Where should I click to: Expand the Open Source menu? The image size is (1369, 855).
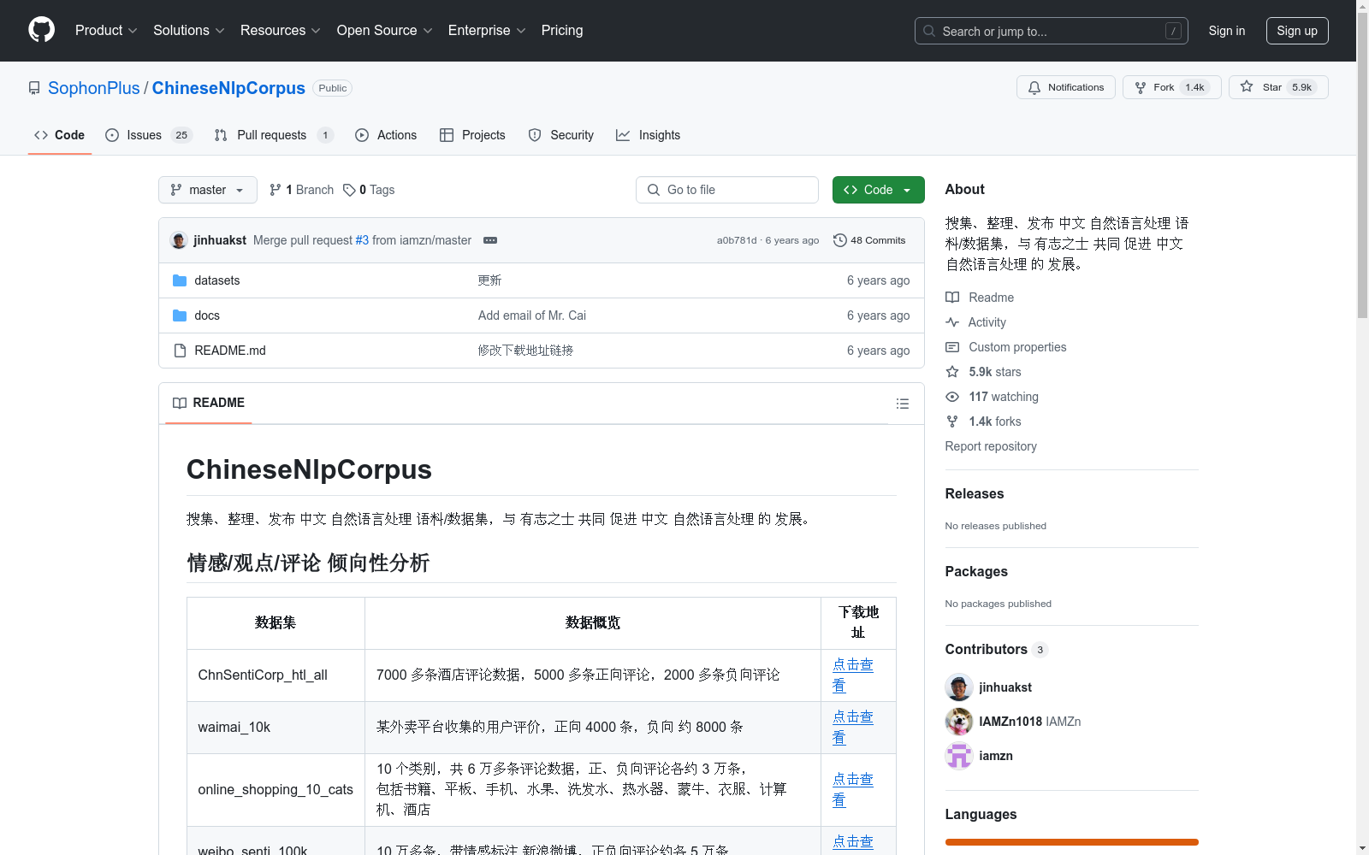coord(384,30)
